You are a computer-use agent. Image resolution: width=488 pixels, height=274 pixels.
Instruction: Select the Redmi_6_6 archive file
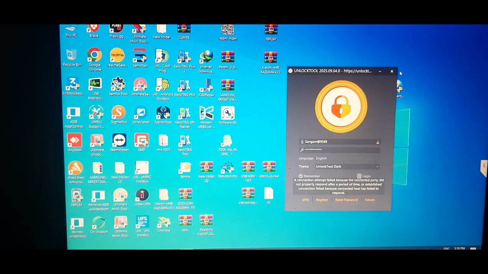tap(228, 60)
